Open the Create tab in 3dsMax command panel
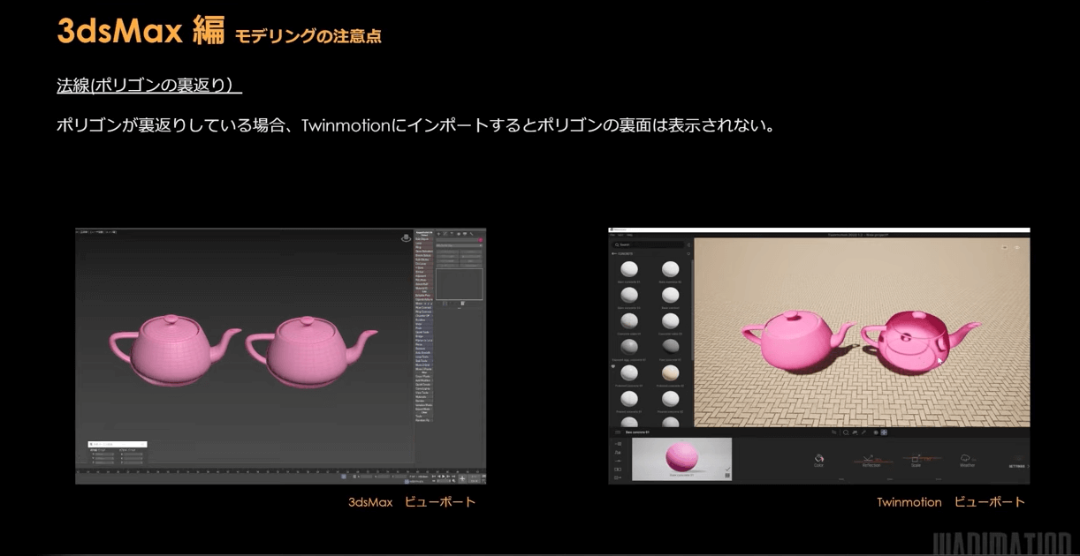Screen dimensions: 1080x556 [440, 234]
